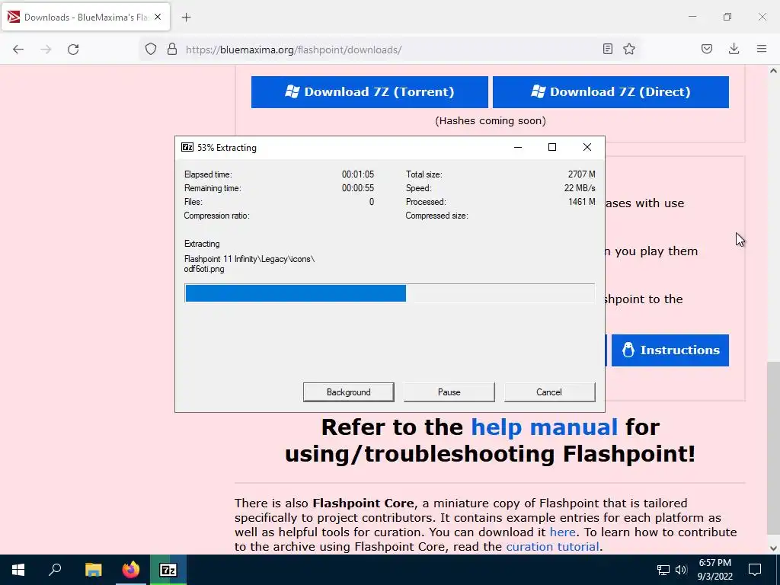
Task: Open the tracking protection shield icon
Action: coord(151,50)
